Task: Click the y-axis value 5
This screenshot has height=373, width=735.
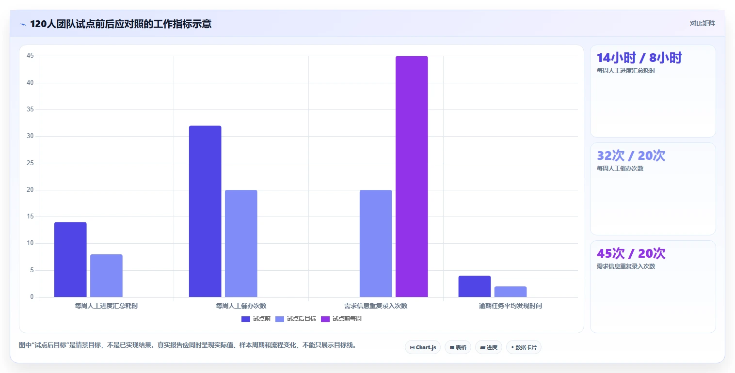Action: tap(32, 270)
